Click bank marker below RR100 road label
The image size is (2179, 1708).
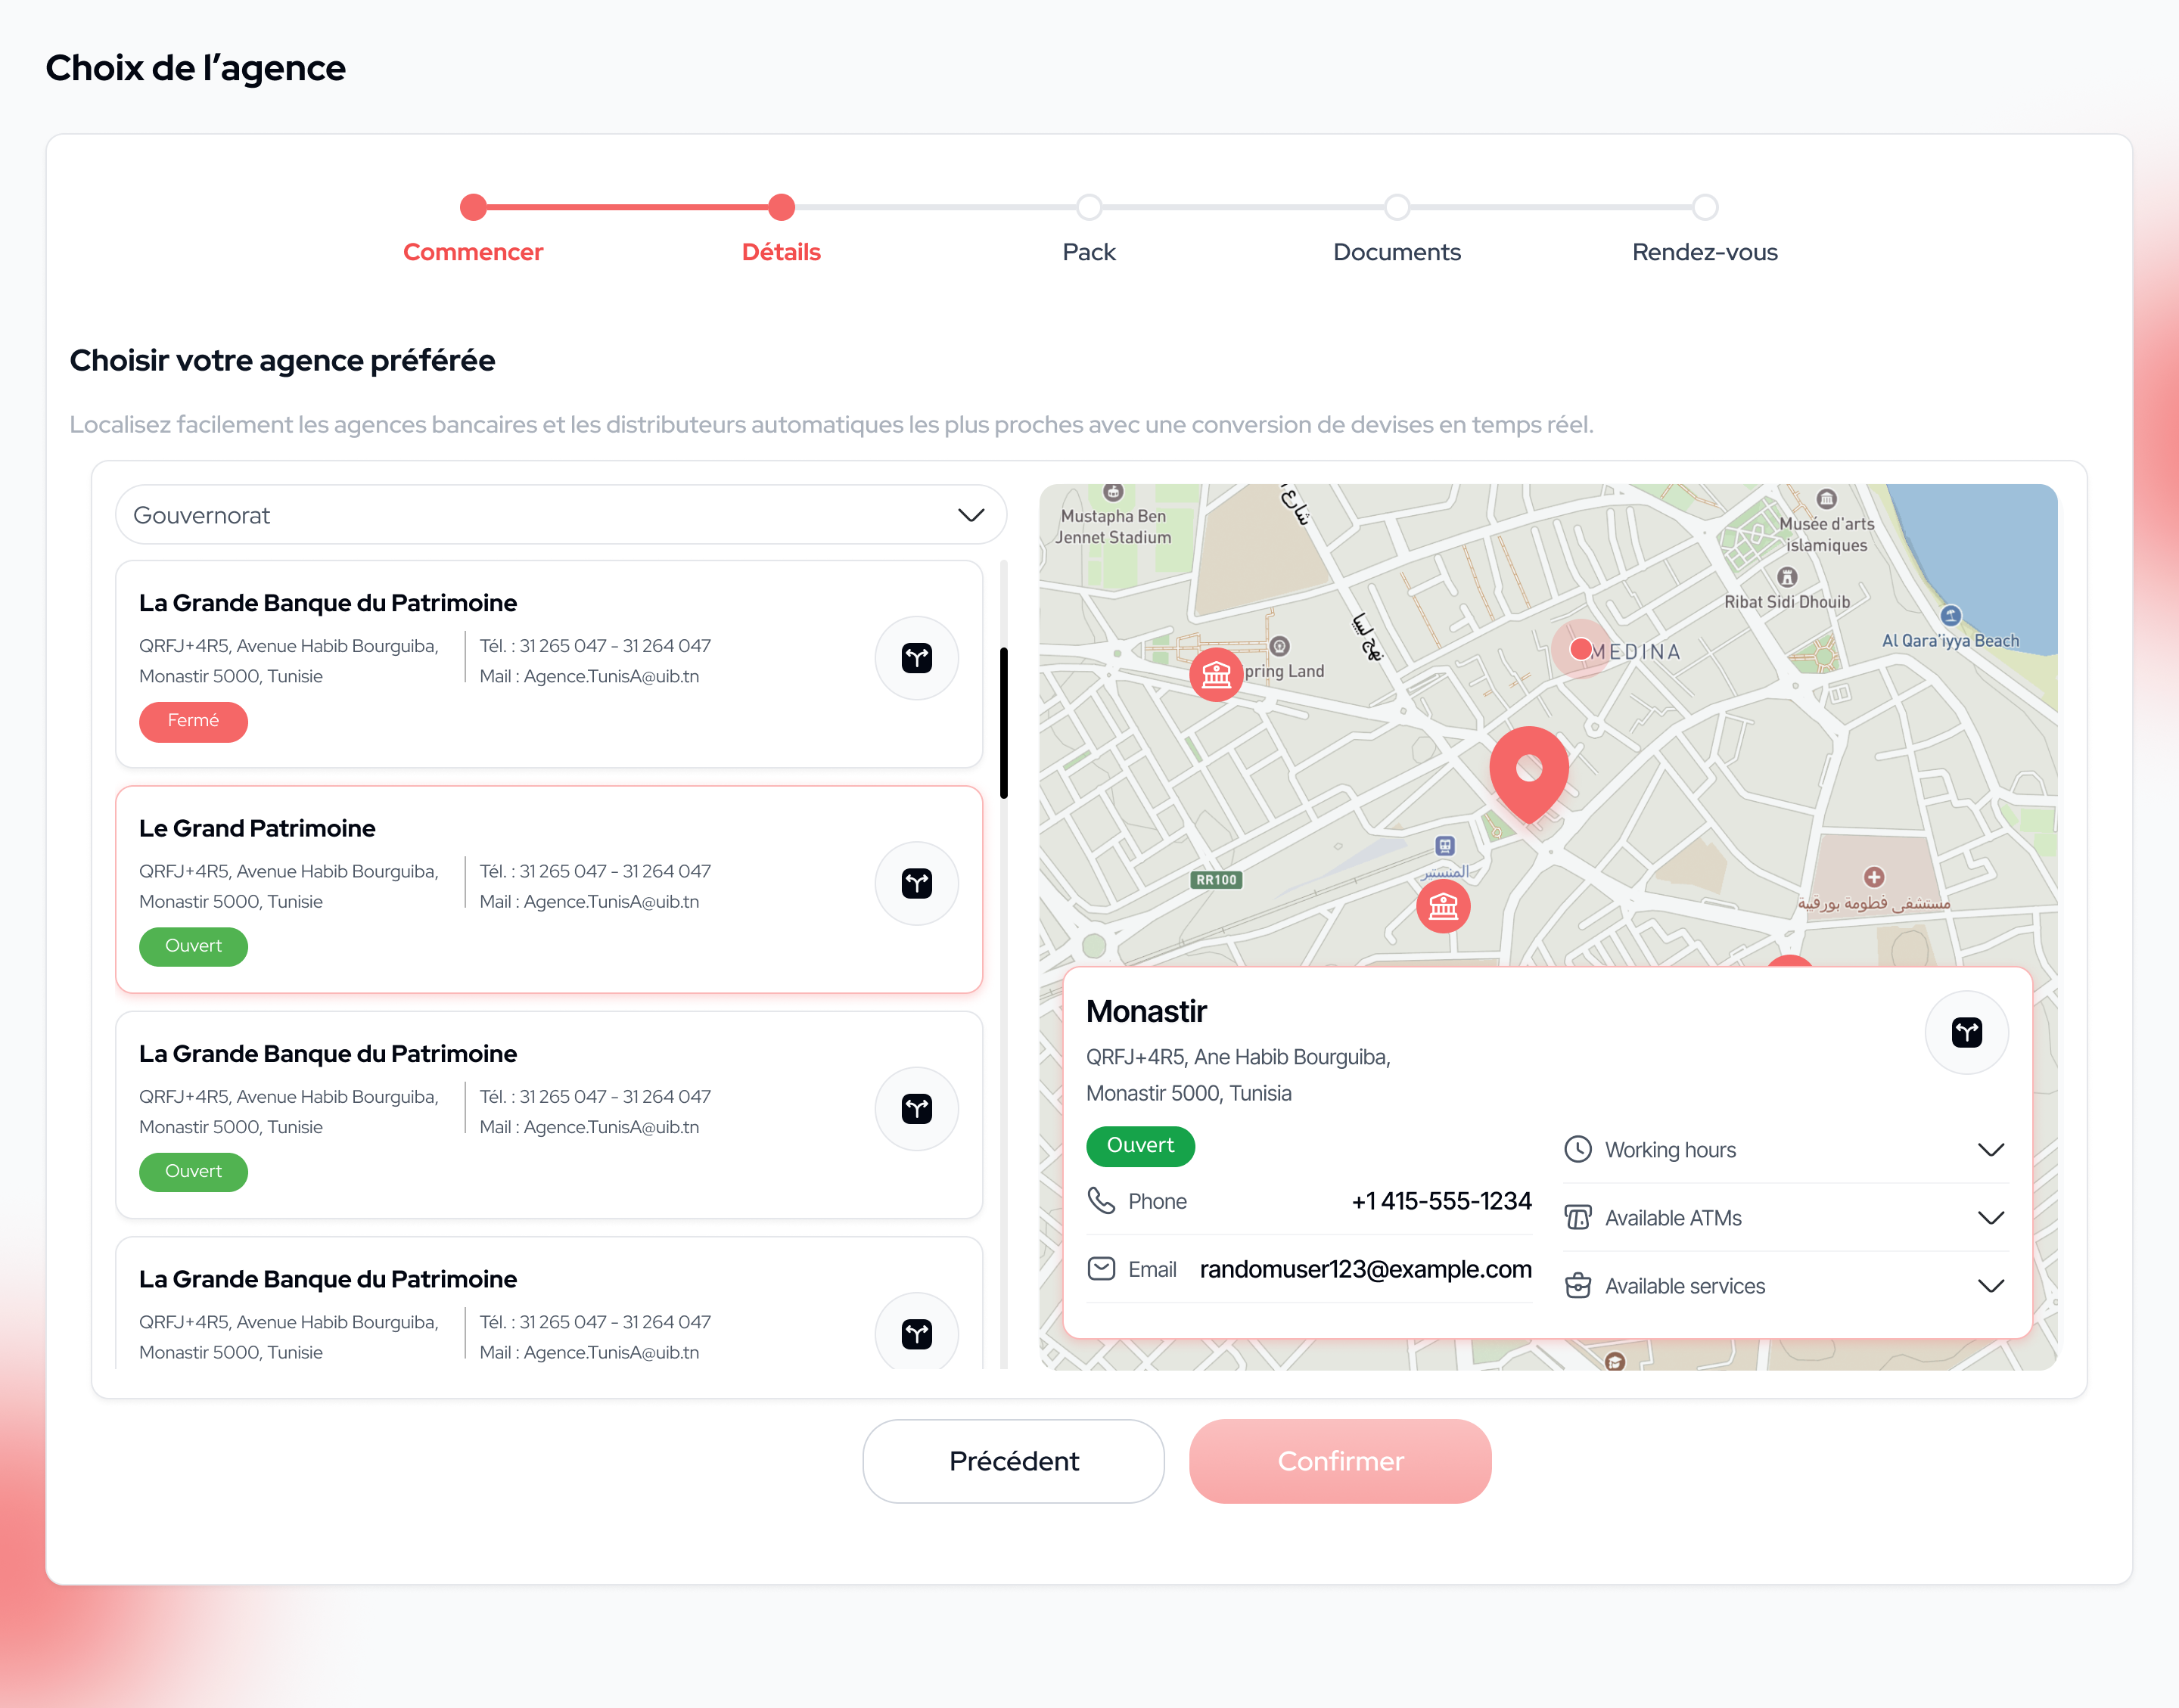click(x=1443, y=907)
